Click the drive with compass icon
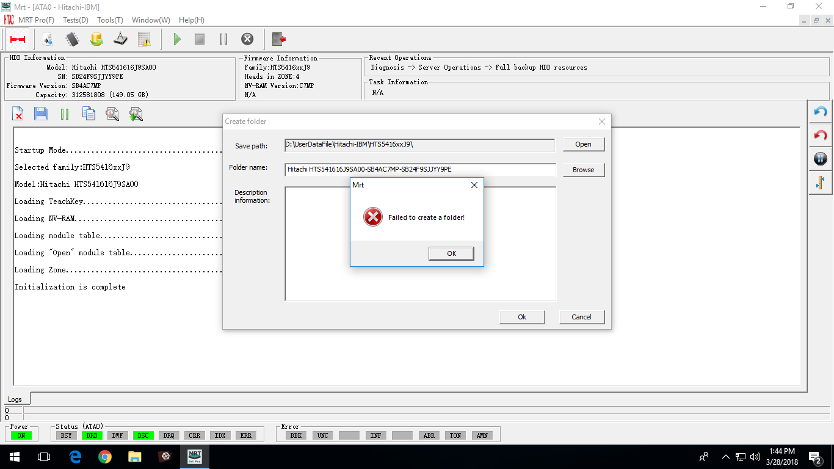The width and height of the screenshot is (834, 469). [x=120, y=39]
